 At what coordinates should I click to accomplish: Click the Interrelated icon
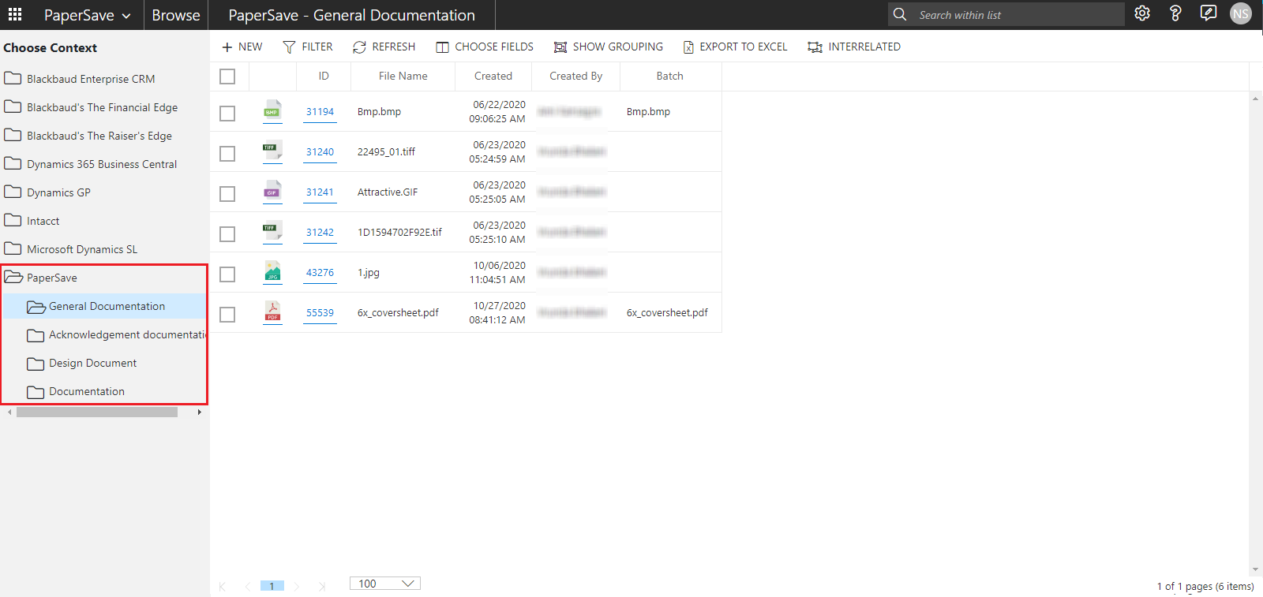815,47
